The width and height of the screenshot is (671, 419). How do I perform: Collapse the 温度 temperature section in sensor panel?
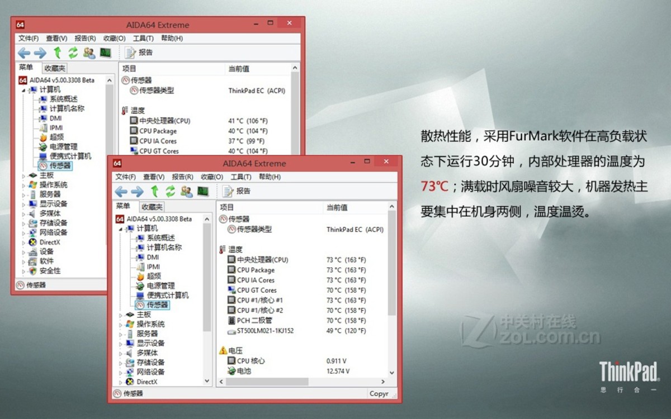pos(222,249)
